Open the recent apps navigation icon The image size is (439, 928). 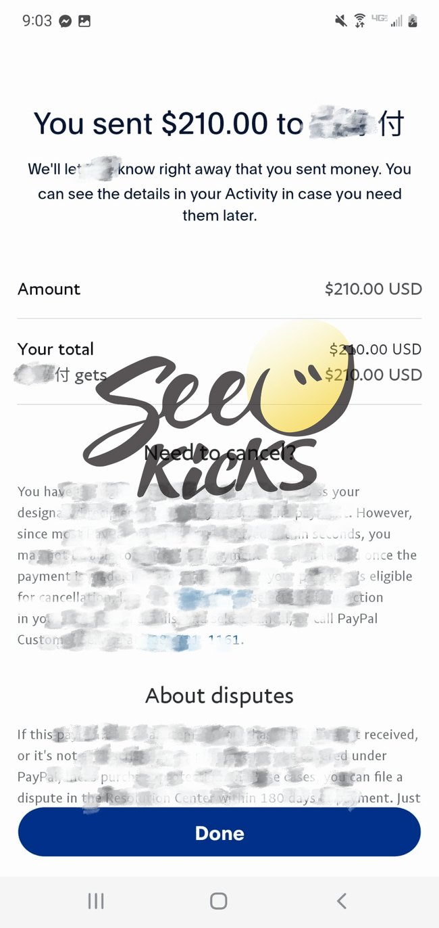point(96,900)
